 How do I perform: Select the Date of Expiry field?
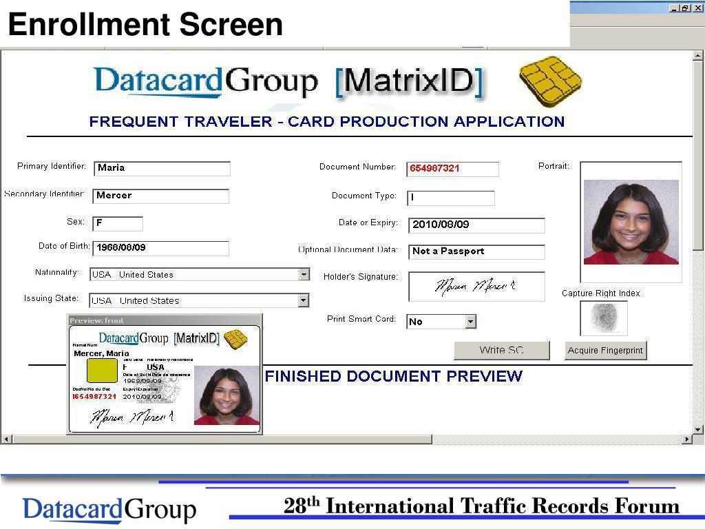tap(476, 225)
